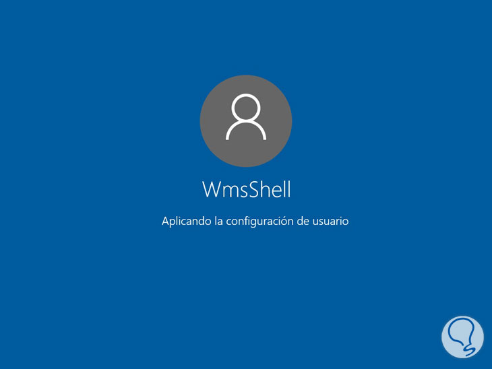This screenshot has width=492, height=369.
Task: Click the user profile image above WmsShell
Action: pos(246,121)
